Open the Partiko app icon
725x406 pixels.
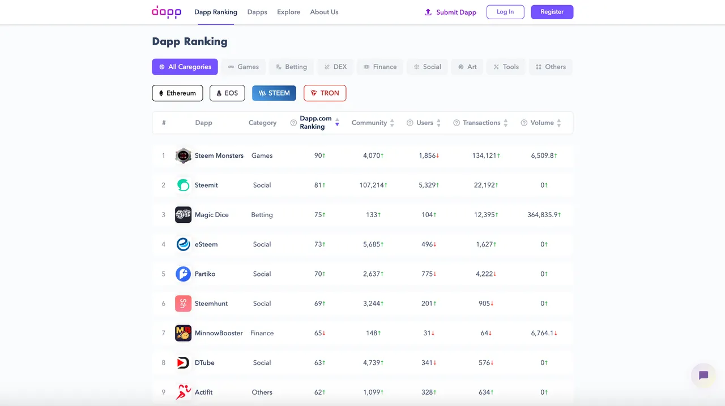pos(183,274)
